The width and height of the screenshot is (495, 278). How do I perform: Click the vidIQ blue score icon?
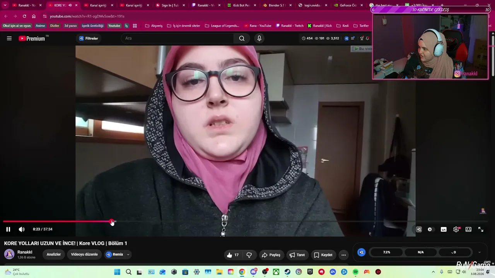point(362,252)
